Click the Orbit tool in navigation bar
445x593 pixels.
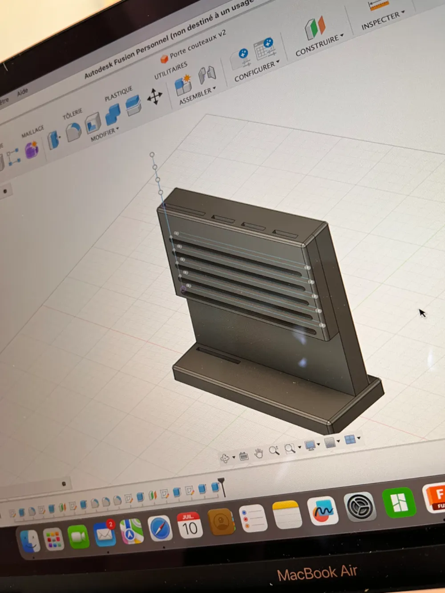(225, 458)
